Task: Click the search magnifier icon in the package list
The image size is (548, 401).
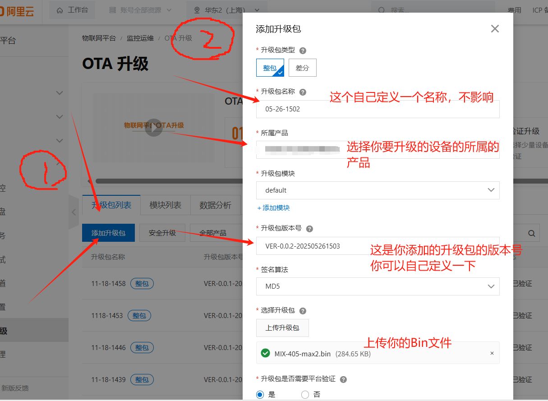Action: click(532, 233)
